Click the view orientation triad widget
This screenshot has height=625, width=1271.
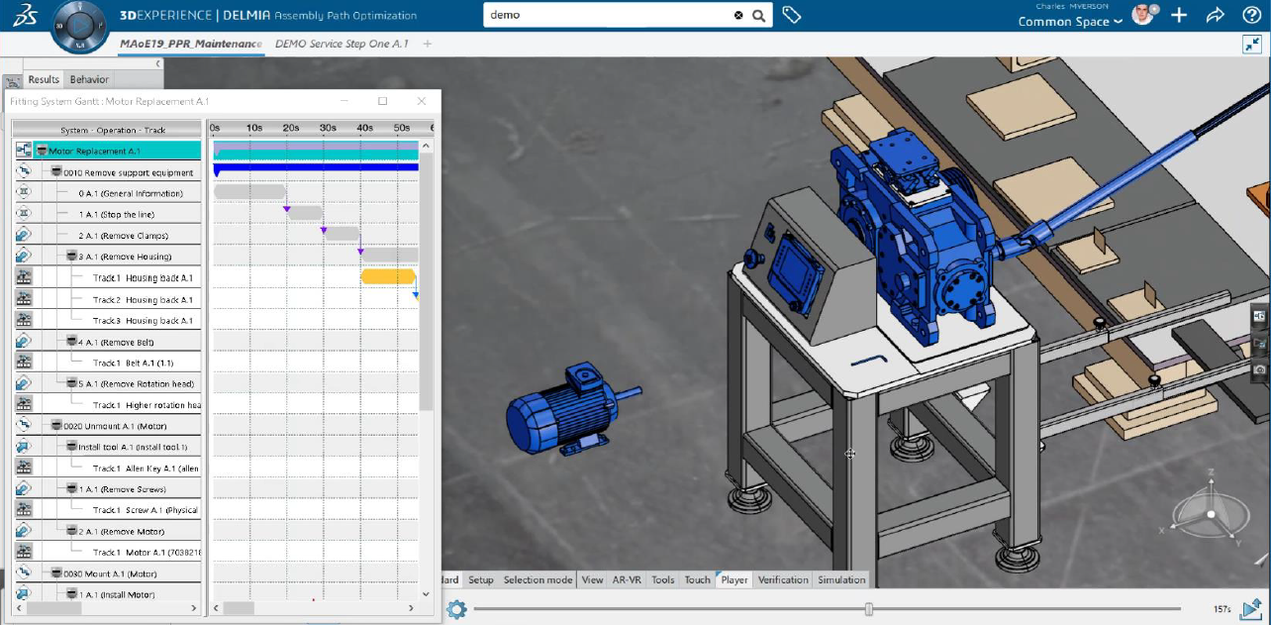point(1210,515)
